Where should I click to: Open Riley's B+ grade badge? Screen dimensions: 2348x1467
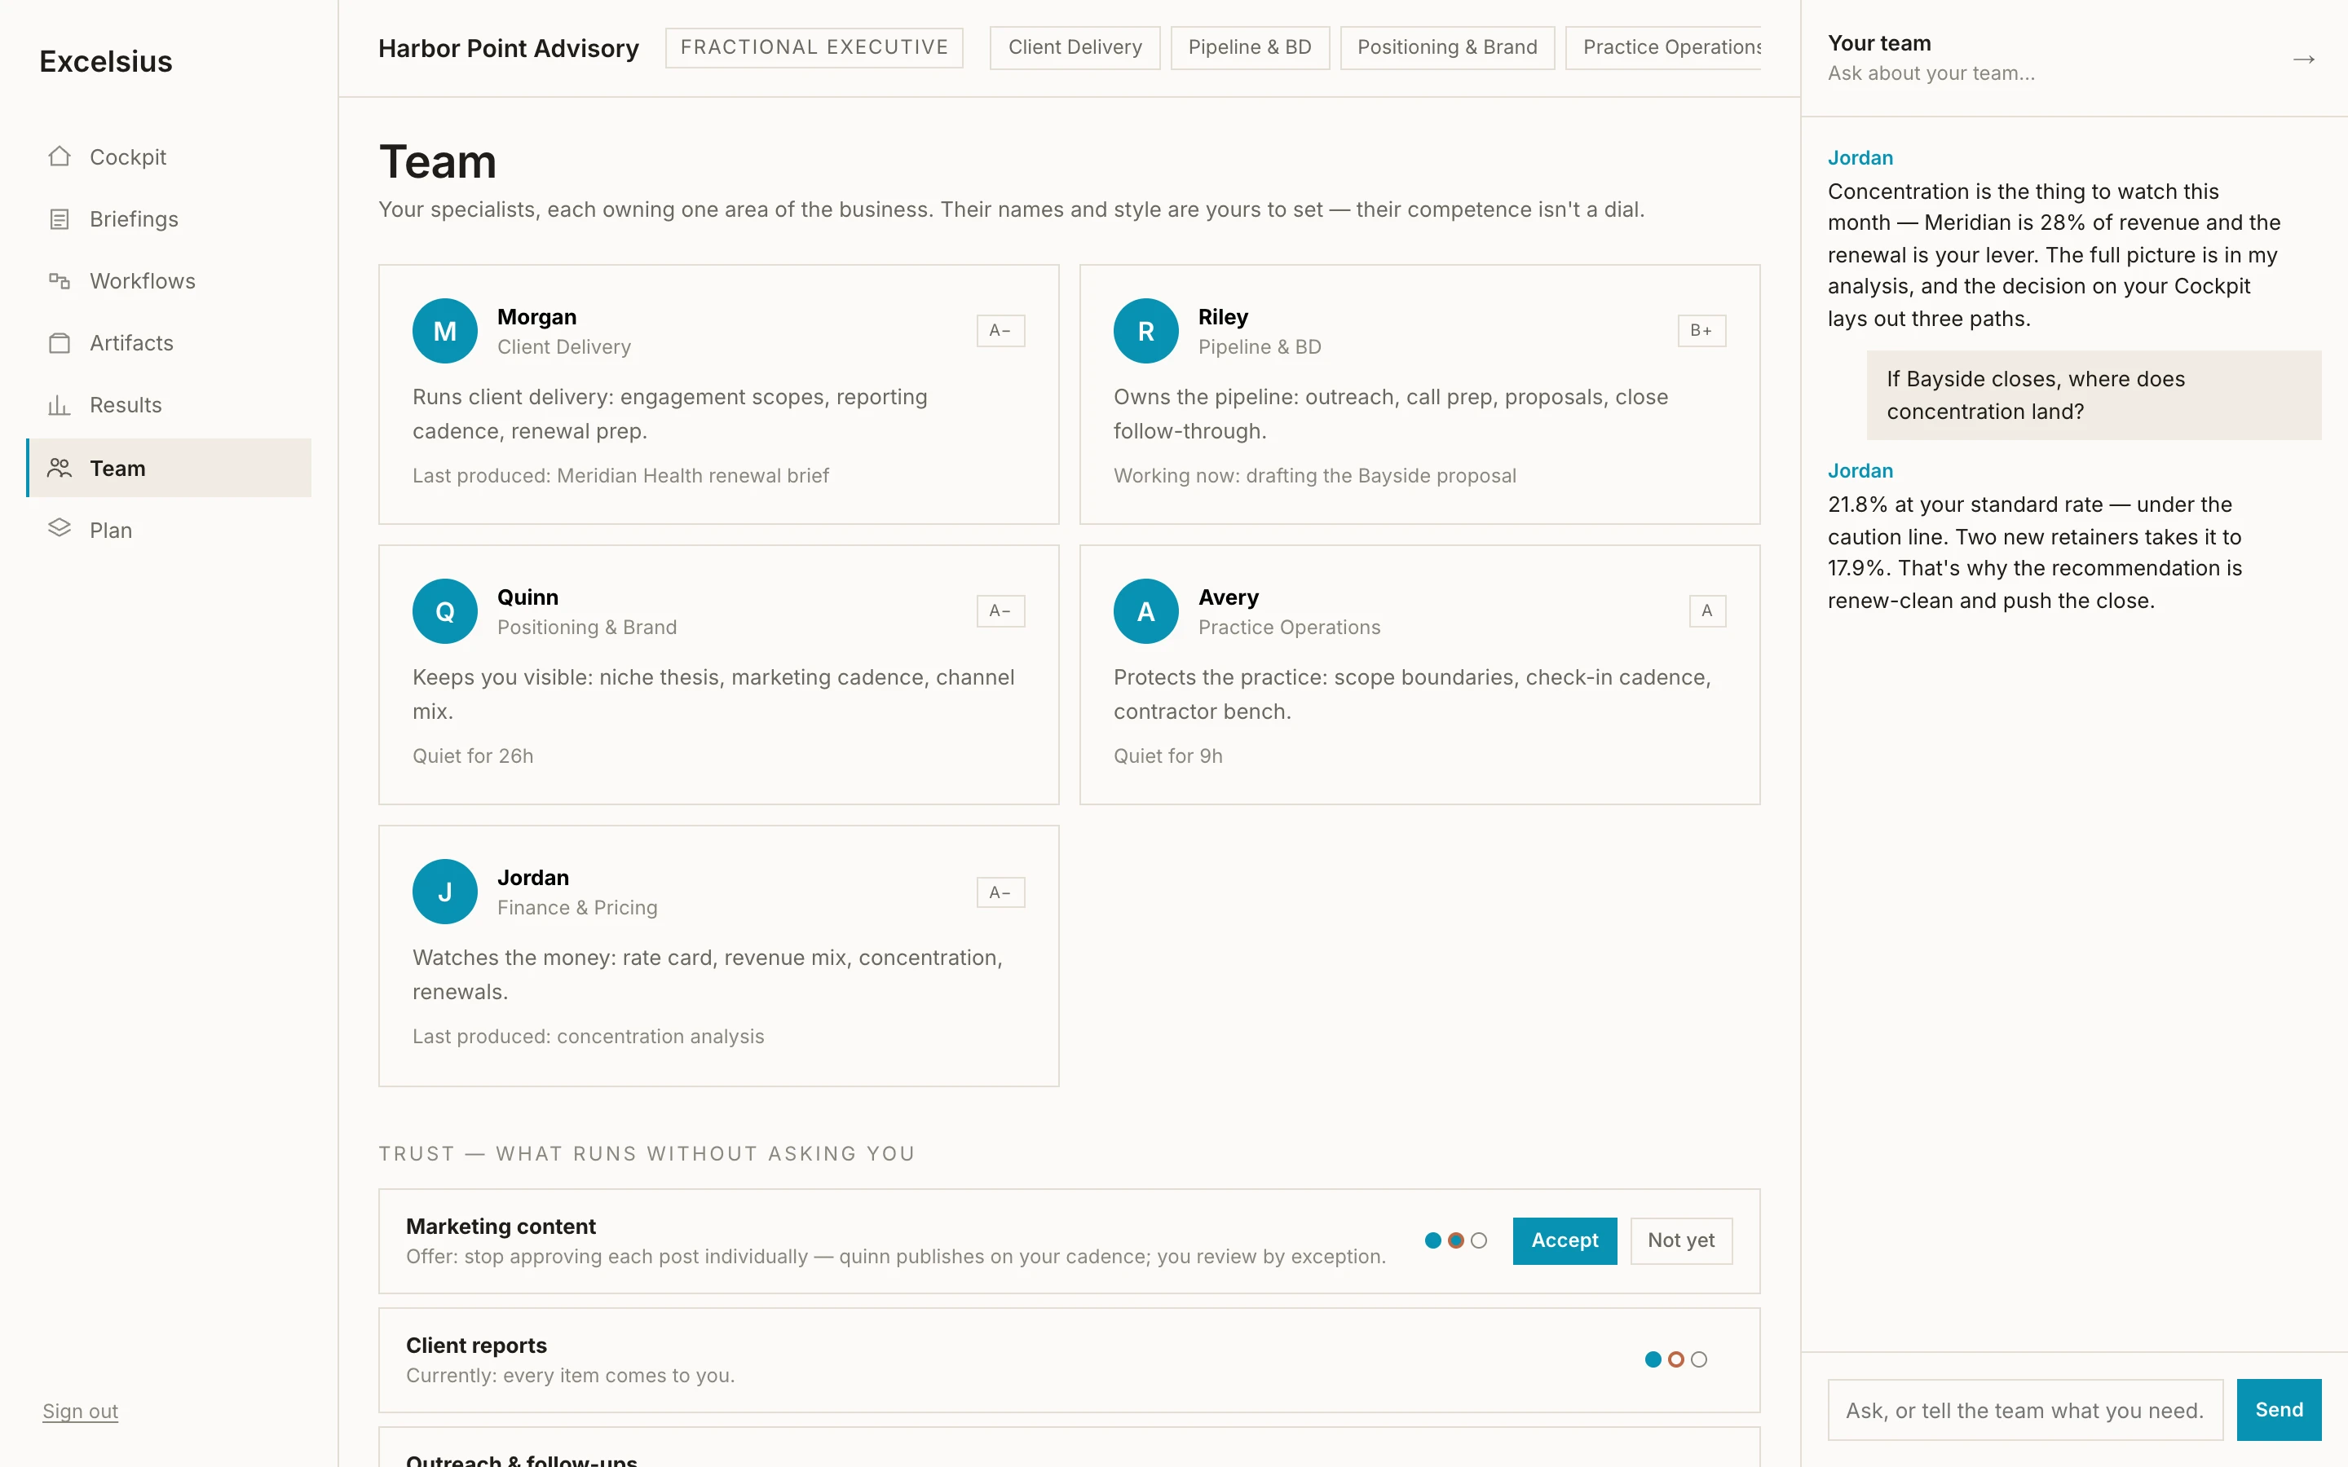(1701, 331)
